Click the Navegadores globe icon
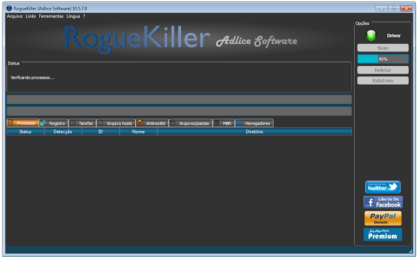418x260 pixels. pos(239,123)
